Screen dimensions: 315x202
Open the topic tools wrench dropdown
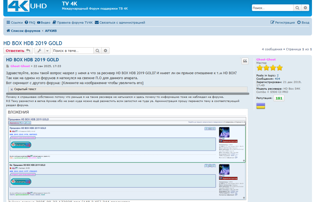tap(42, 51)
